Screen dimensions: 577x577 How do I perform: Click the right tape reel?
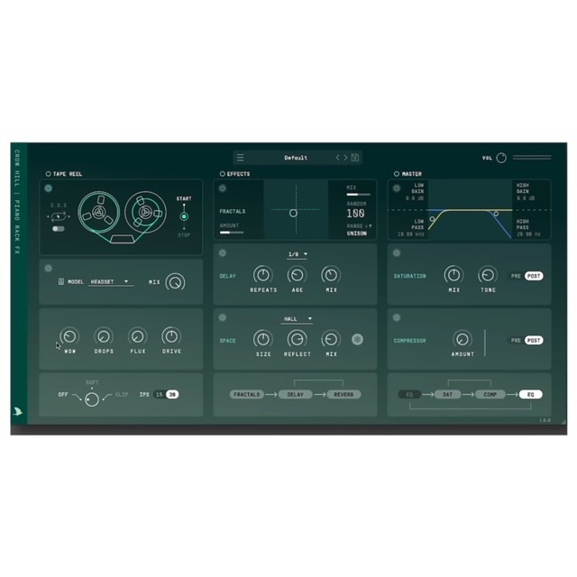pyautogui.click(x=145, y=212)
